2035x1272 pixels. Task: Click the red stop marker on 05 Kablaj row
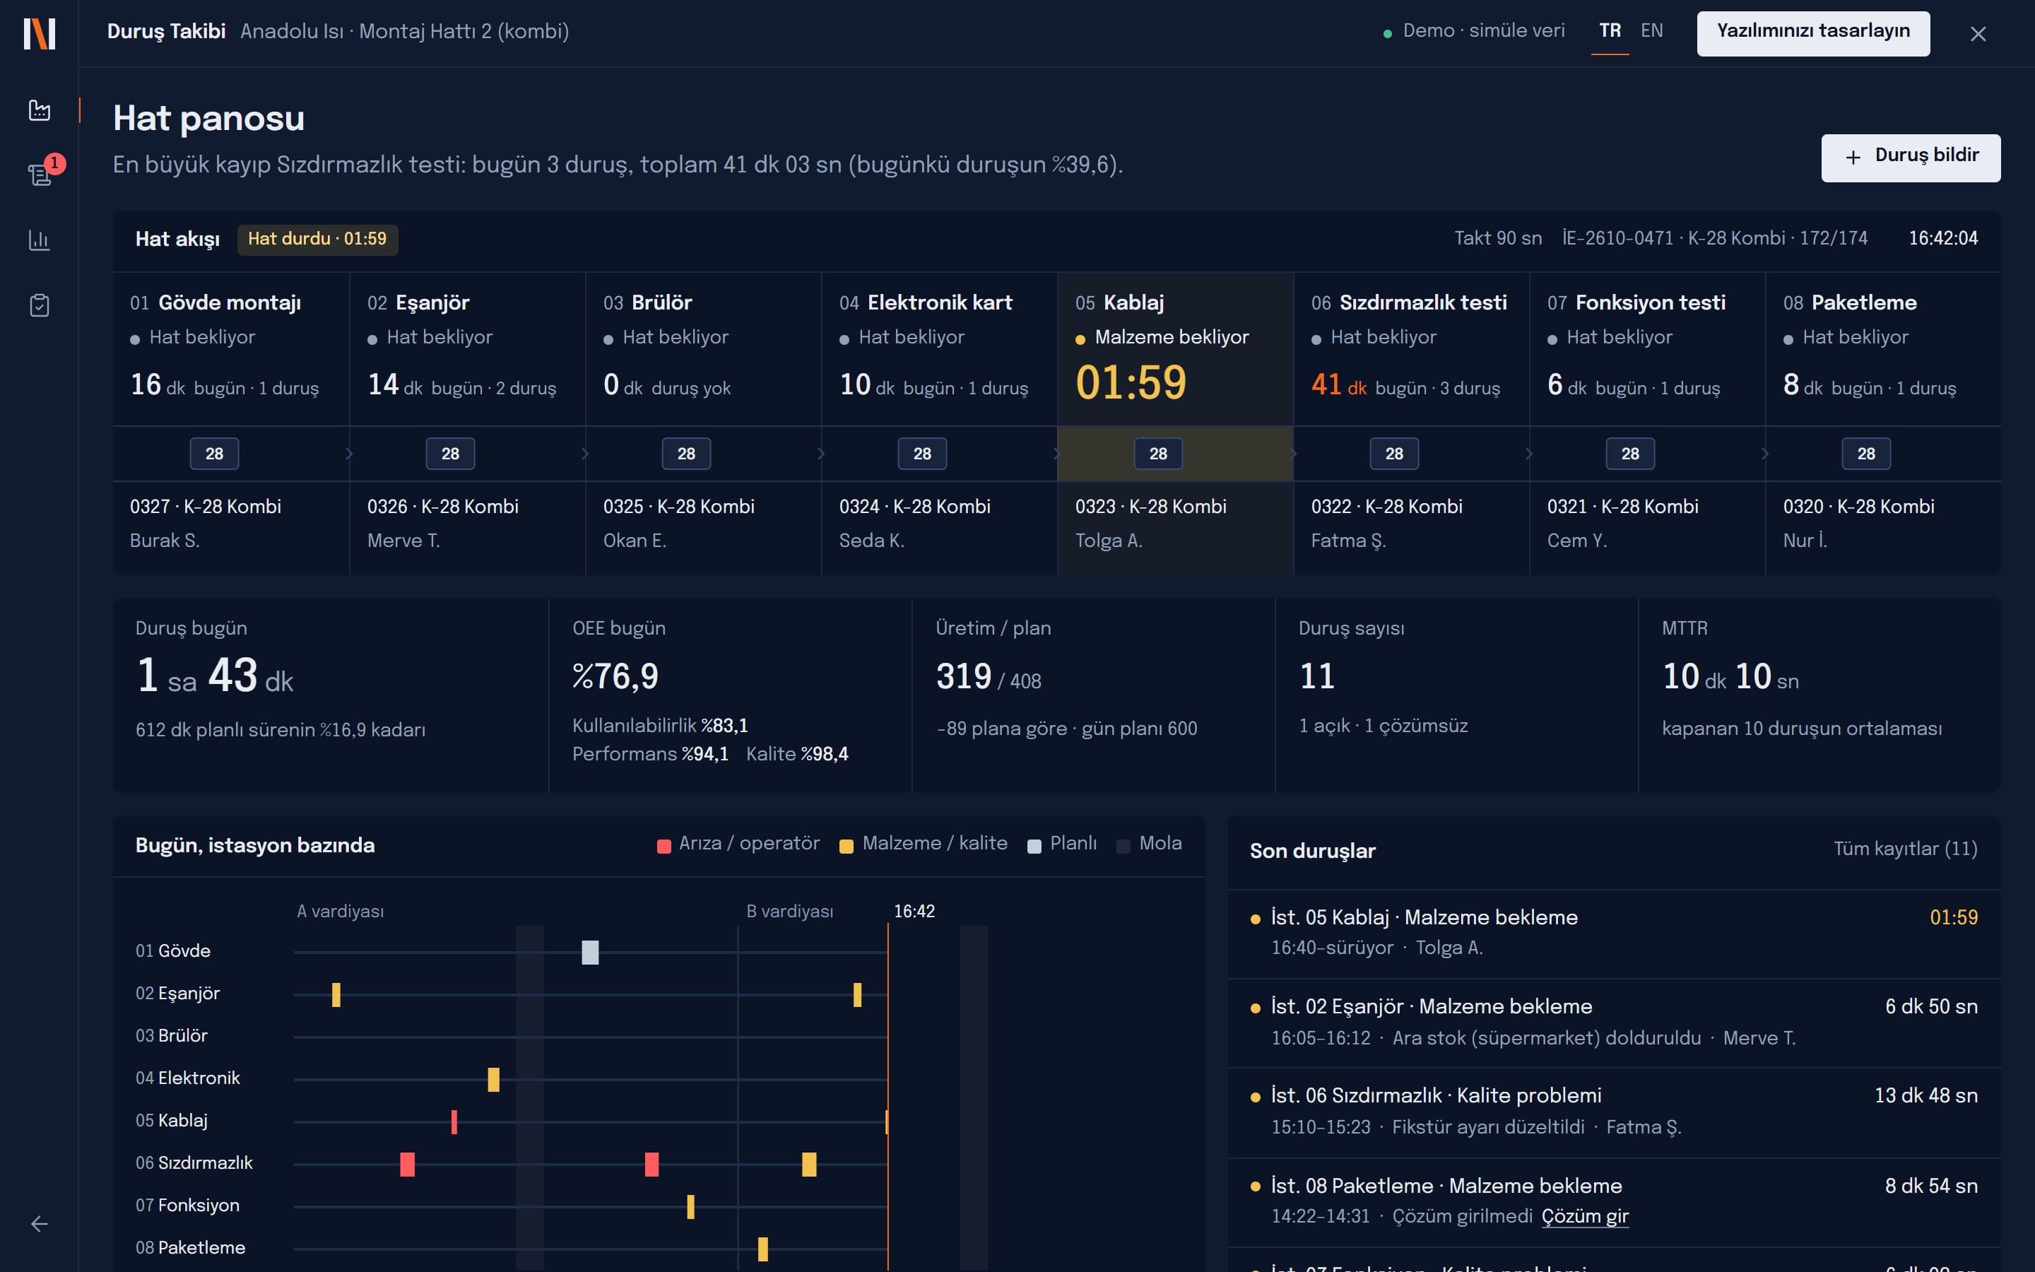[454, 1121]
